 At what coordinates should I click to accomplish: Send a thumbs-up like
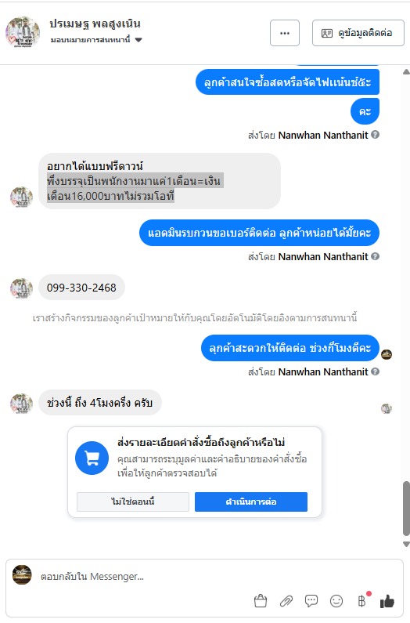pos(387,601)
